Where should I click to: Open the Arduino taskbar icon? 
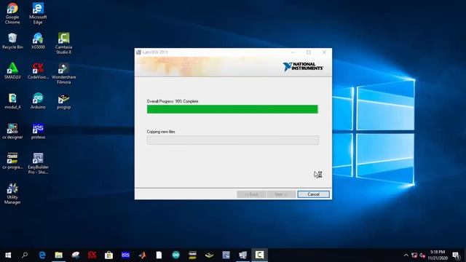tap(175, 255)
